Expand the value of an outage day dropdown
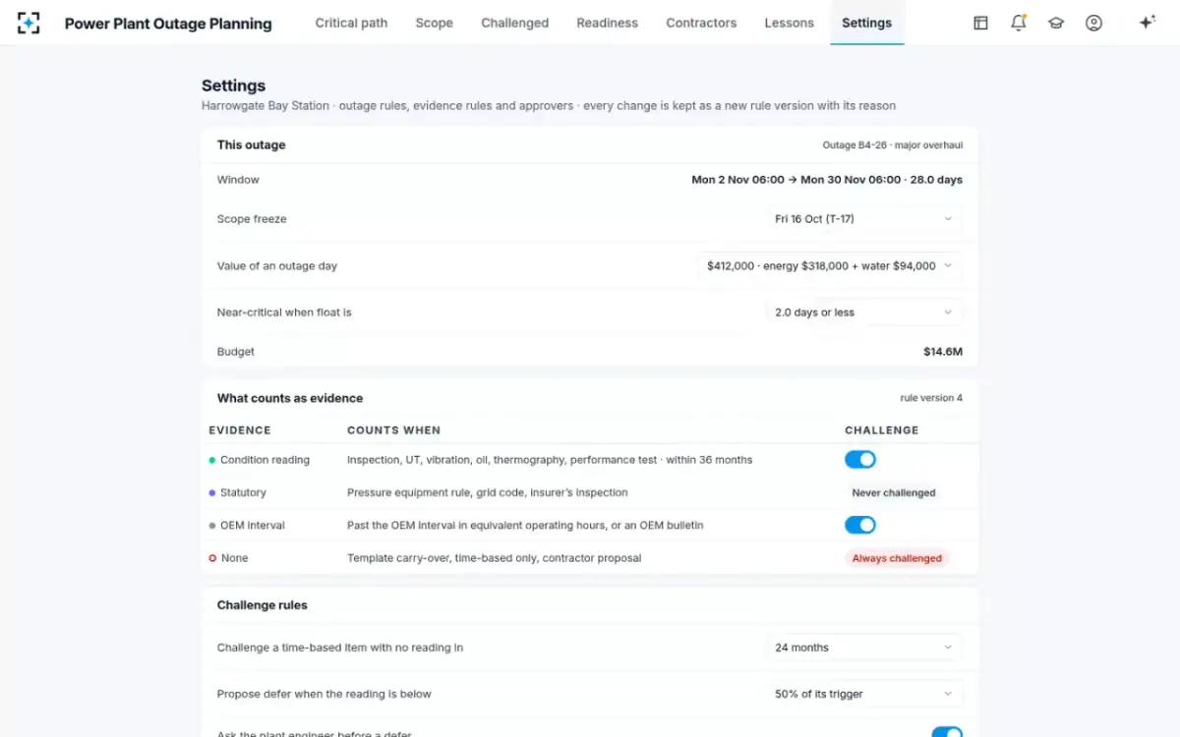 coord(830,266)
